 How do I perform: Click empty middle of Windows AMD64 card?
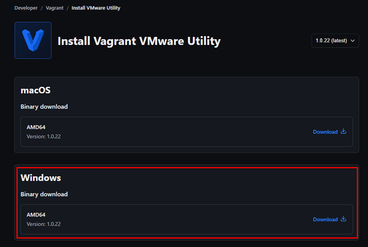pos(184,219)
